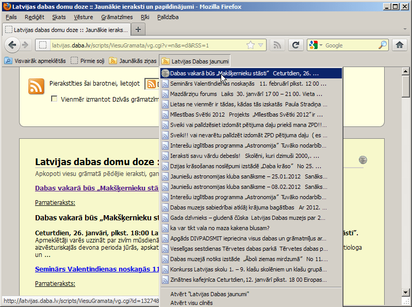The image size is (412, 307).
Task: Open the Seminārs Valentīndienas noskaņās feed item
Action: click(x=251, y=84)
